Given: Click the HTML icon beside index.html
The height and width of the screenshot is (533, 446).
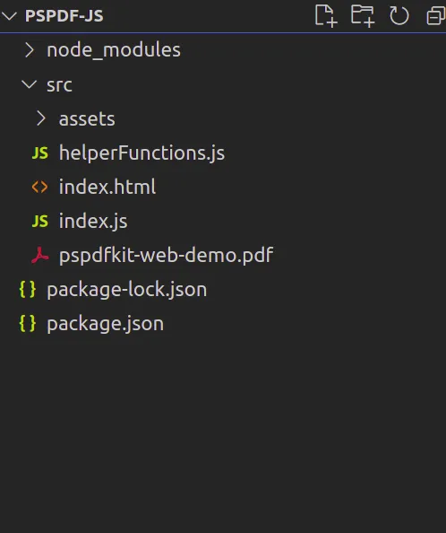Looking at the screenshot, I should pos(40,187).
